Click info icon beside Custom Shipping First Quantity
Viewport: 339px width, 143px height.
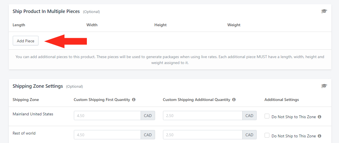click(x=134, y=100)
